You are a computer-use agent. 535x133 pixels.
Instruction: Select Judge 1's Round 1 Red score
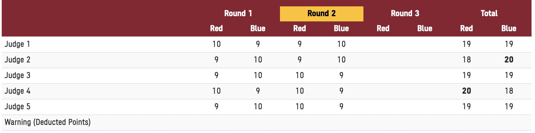point(216,44)
